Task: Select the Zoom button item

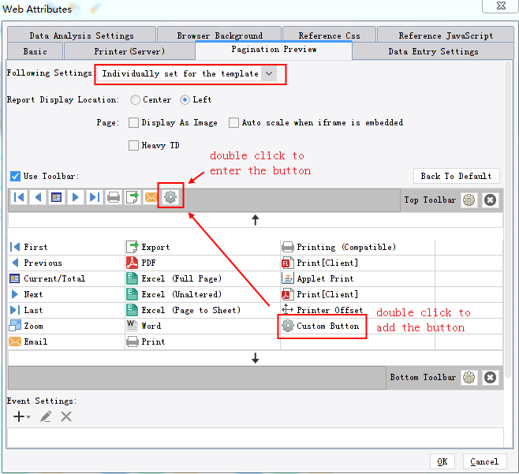Action: [66, 326]
